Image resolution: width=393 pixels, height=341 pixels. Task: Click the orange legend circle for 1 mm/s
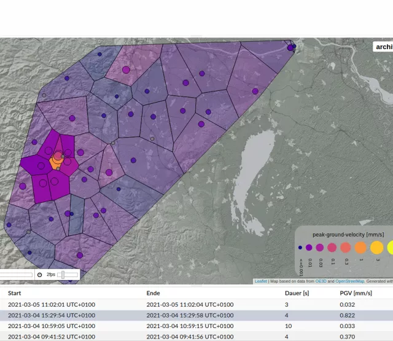(360, 247)
